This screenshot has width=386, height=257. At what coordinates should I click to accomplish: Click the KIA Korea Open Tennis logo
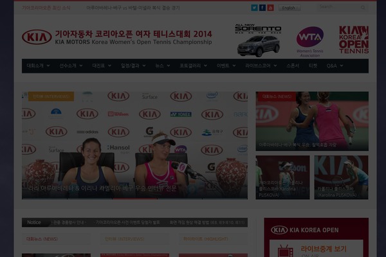pos(354,40)
